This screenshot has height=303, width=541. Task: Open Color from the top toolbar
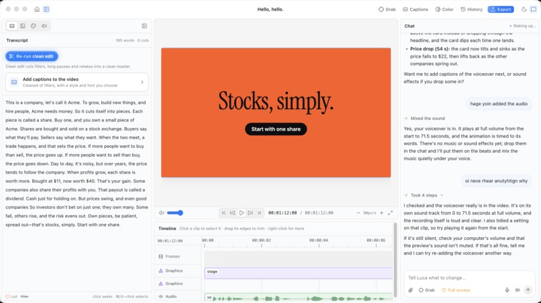444,9
